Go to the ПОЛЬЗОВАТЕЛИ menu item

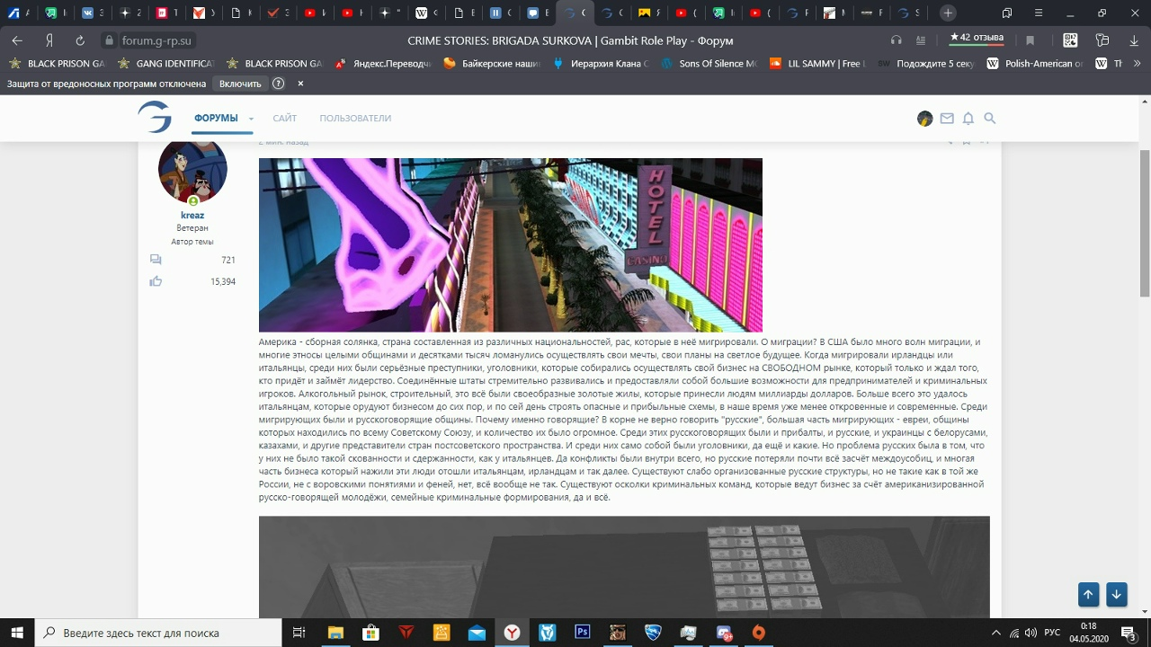click(355, 119)
